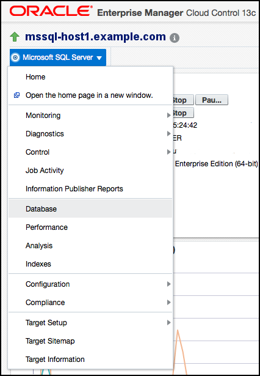Open the Microsoft SQL Server dropdown menu
The height and width of the screenshot is (376, 260).
tap(58, 57)
